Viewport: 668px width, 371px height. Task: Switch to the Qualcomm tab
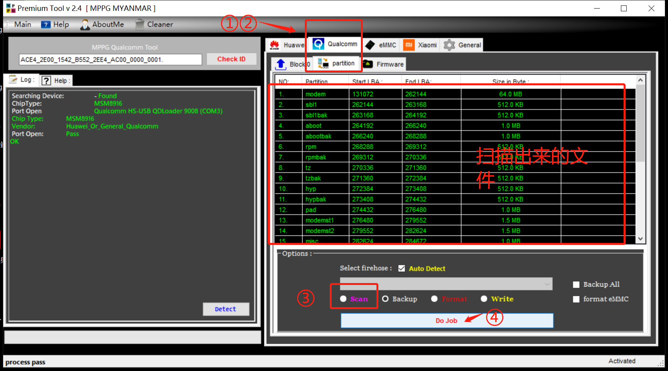[336, 44]
